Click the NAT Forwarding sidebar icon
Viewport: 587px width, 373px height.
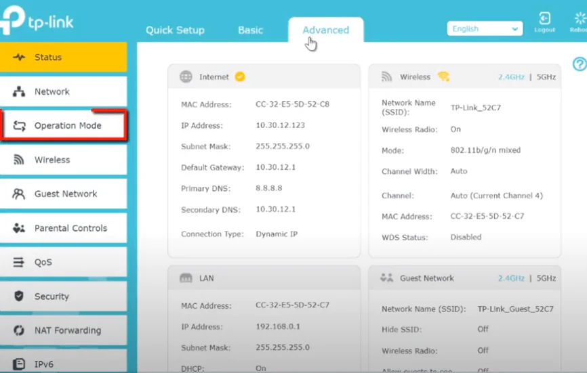tap(20, 330)
